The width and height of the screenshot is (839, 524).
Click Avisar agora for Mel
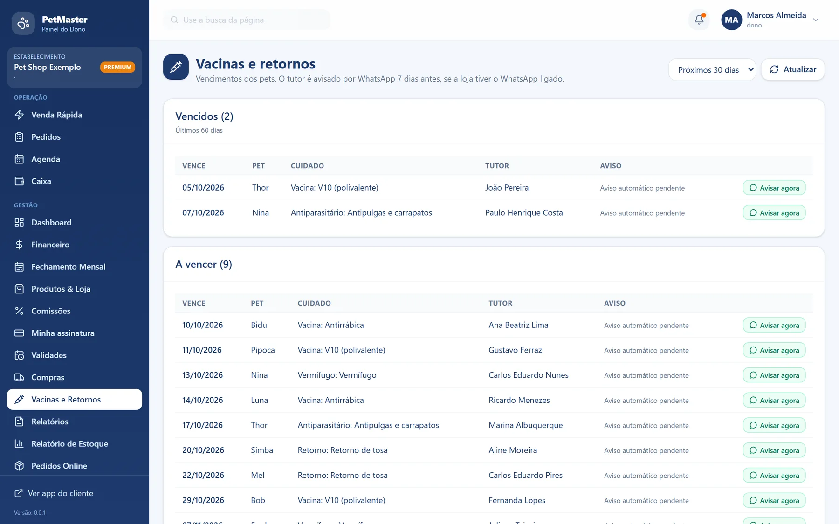click(774, 475)
